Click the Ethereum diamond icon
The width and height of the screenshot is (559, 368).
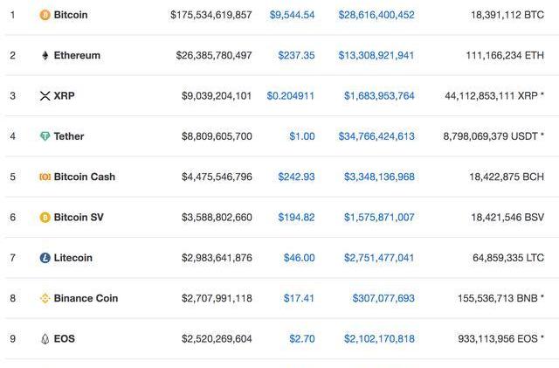point(45,55)
